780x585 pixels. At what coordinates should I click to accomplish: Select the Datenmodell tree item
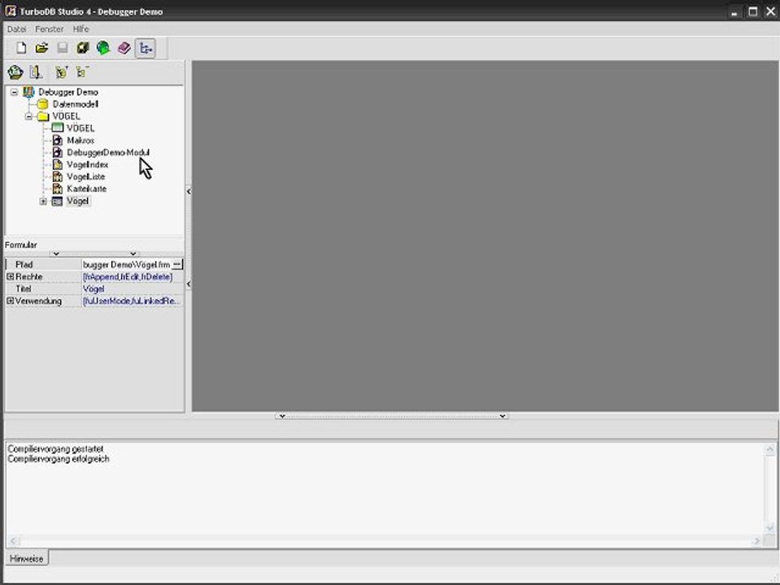[x=76, y=104]
